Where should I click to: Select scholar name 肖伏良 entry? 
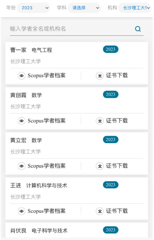click(x=18, y=231)
